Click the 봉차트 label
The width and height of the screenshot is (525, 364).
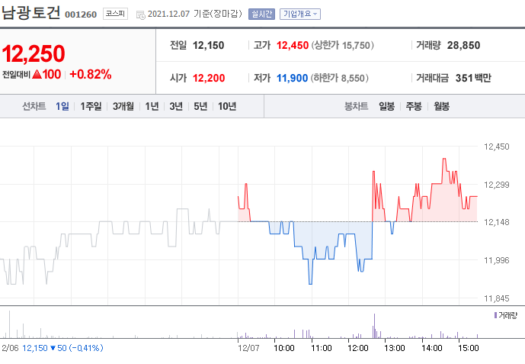(x=357, y=106)
